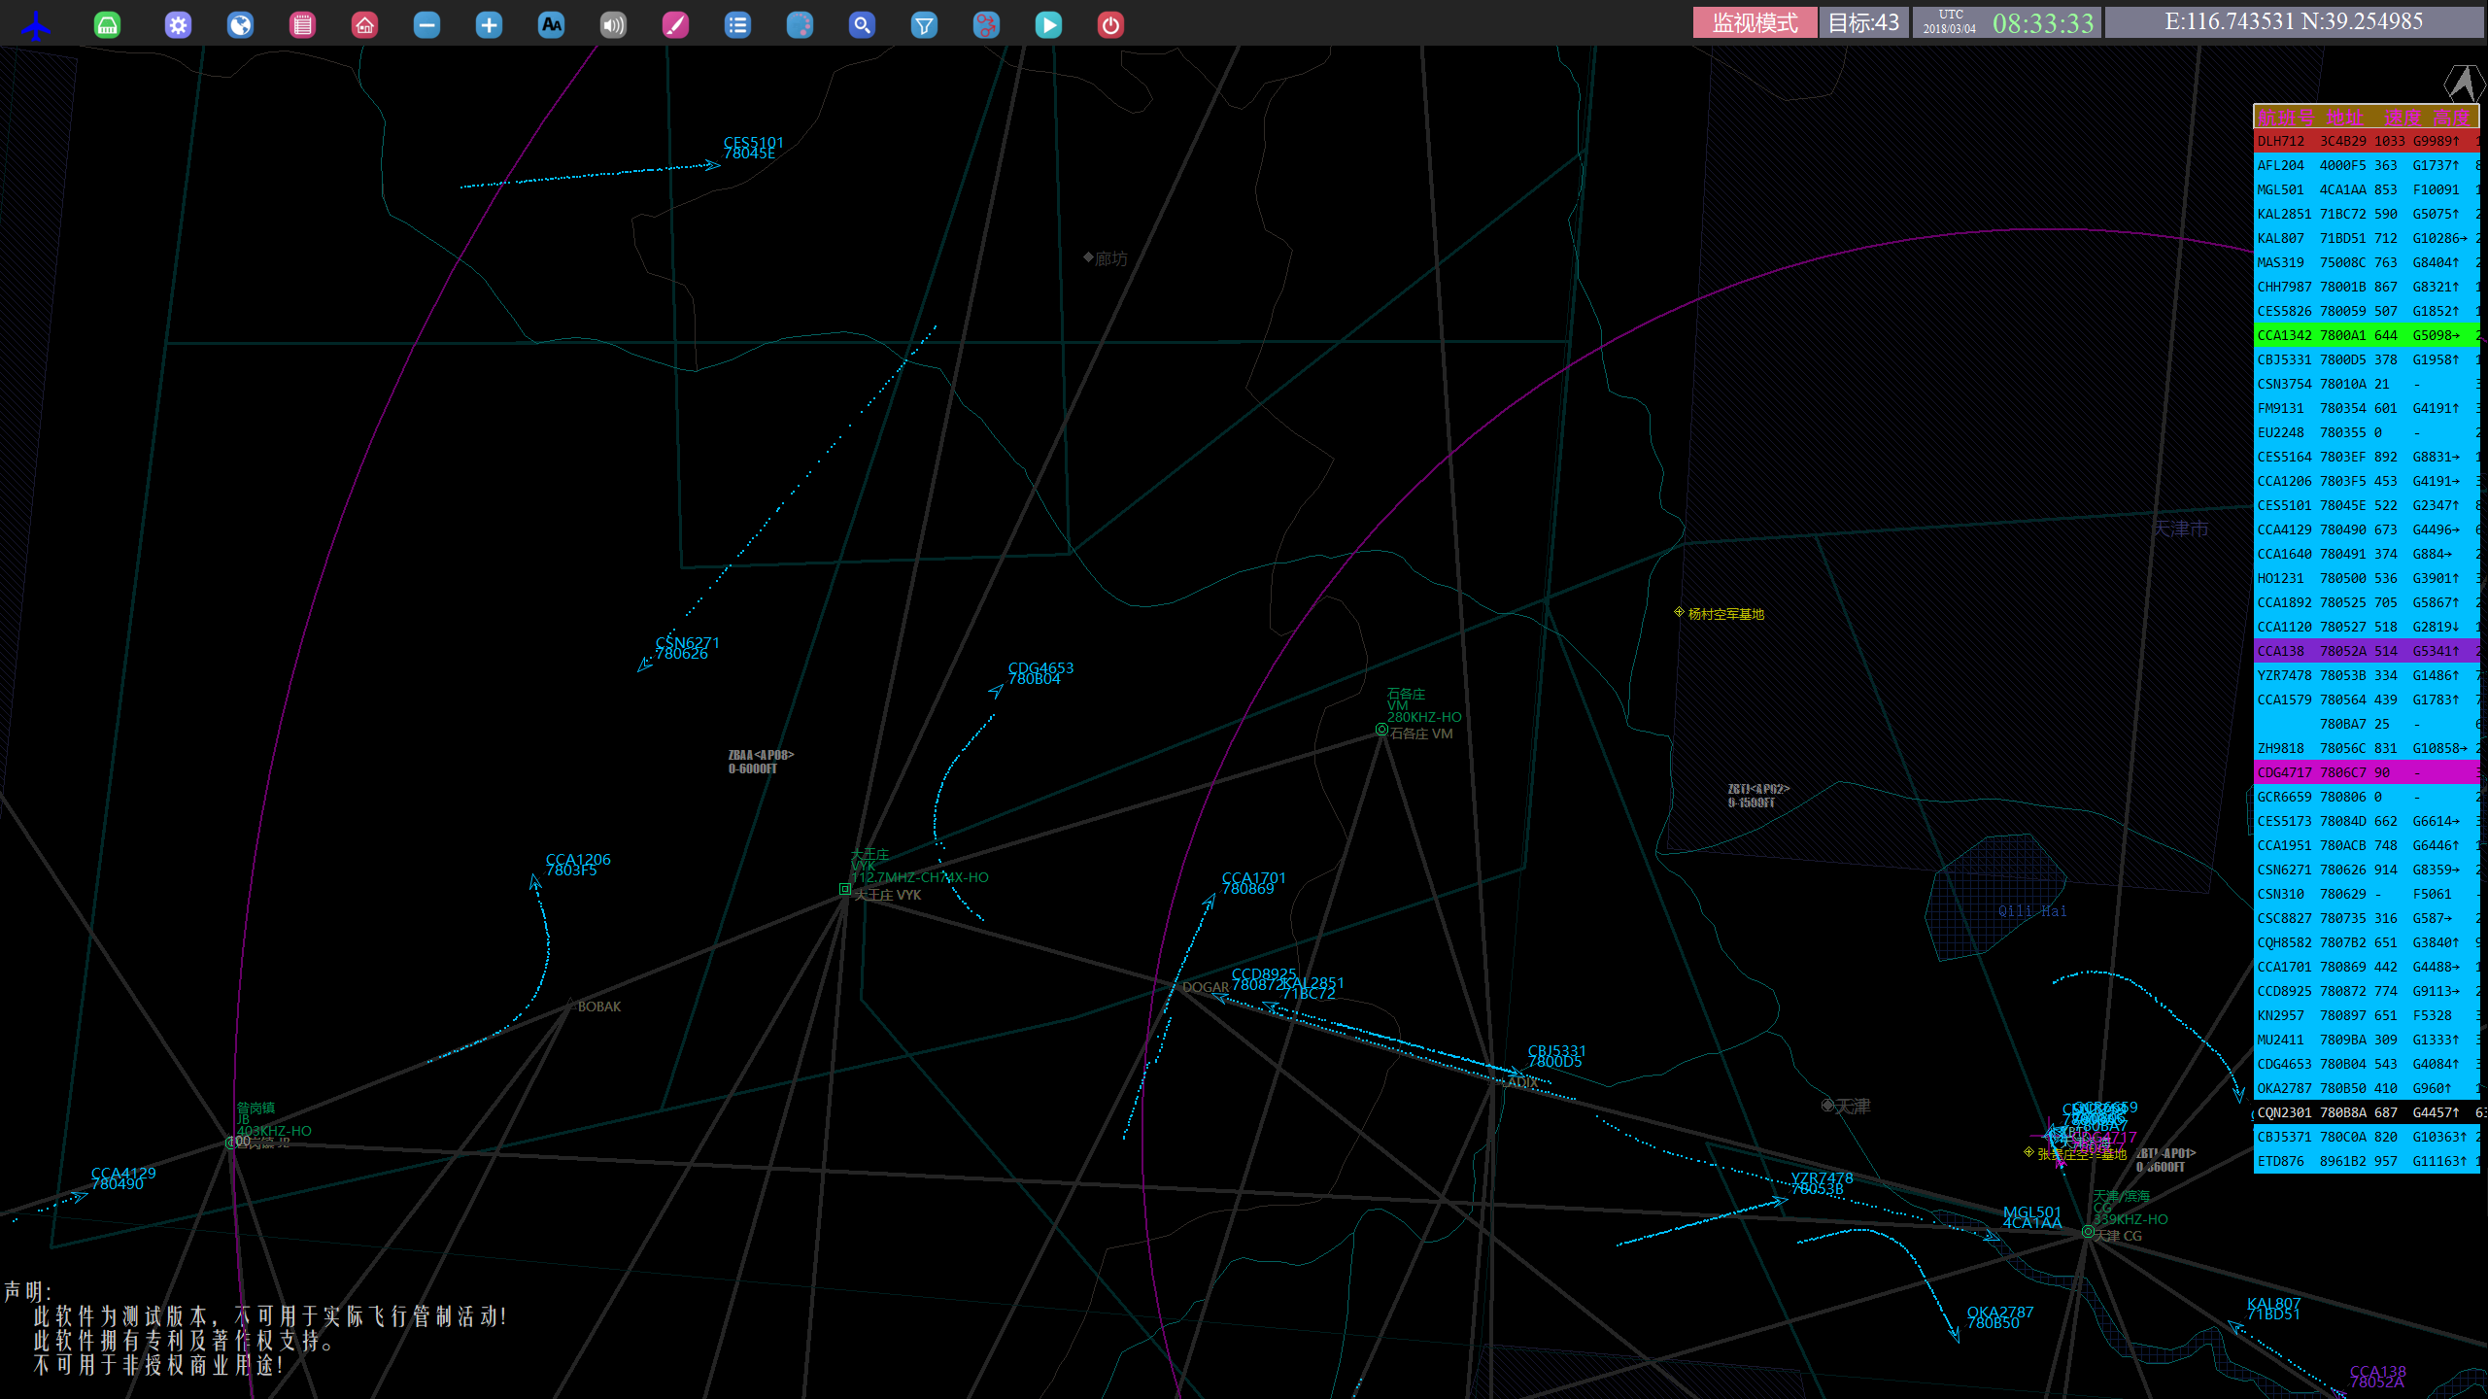Open the green network device icon
The height and width of the screenshot is (1399, 2488).
(107, 24)
